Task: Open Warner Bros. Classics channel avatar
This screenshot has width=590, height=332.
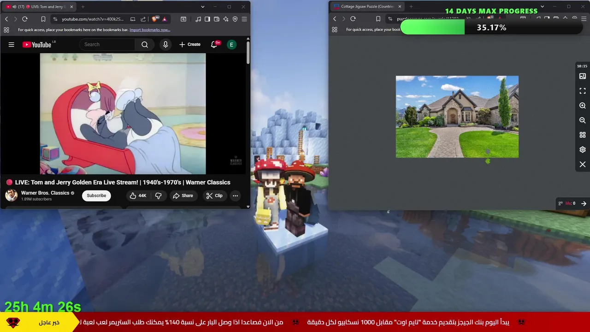Action: click(x=12, y=195)
